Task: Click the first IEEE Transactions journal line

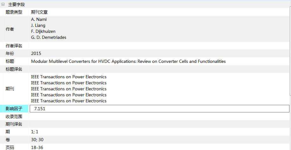Action: click(x=69, y=77)
